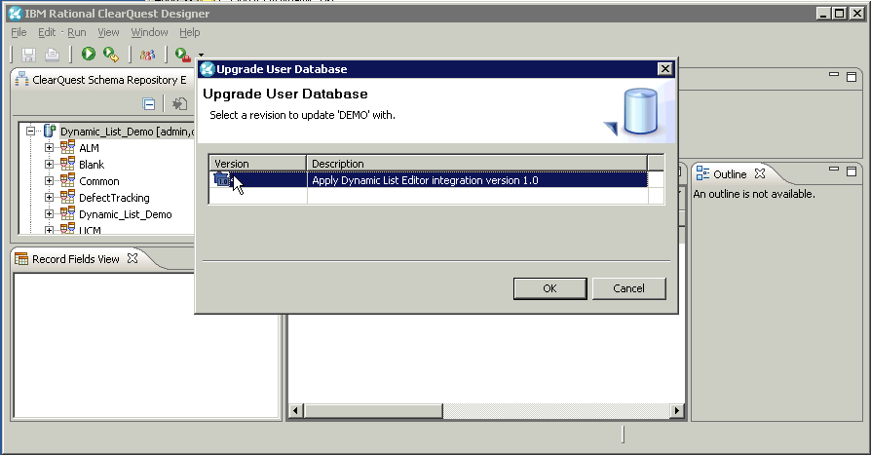Expand the Dynamic_List_Demo schema child node
Viewport: 871px width, 455px height.
pyautogui.click(x=49, y=214)
